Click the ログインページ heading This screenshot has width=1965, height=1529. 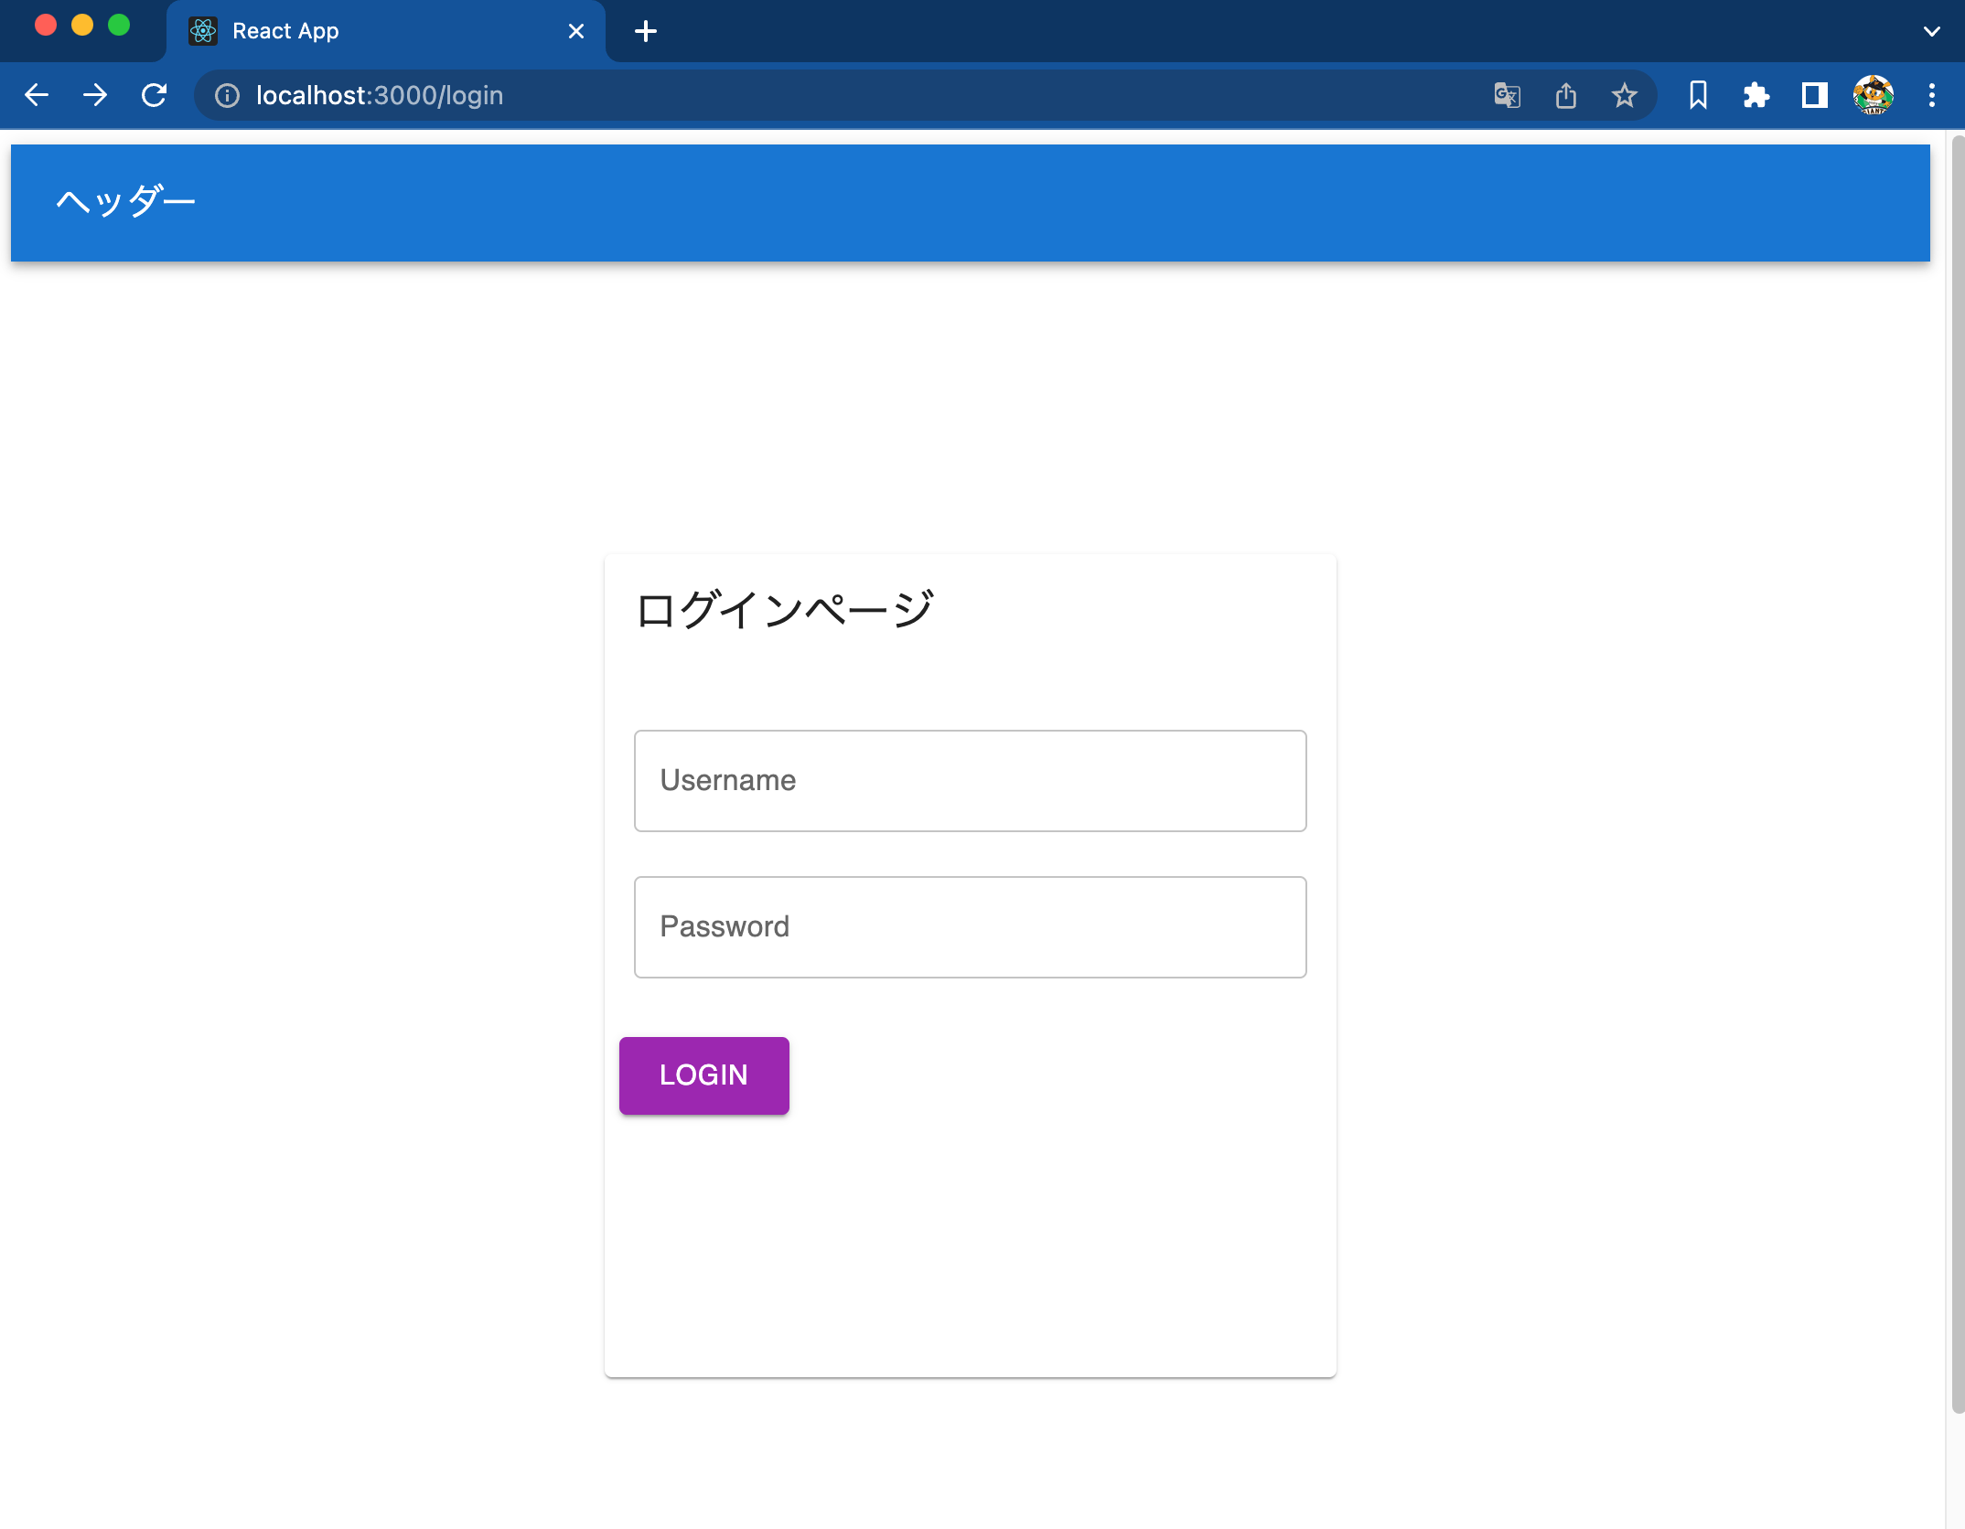click(x=787, y=605)
